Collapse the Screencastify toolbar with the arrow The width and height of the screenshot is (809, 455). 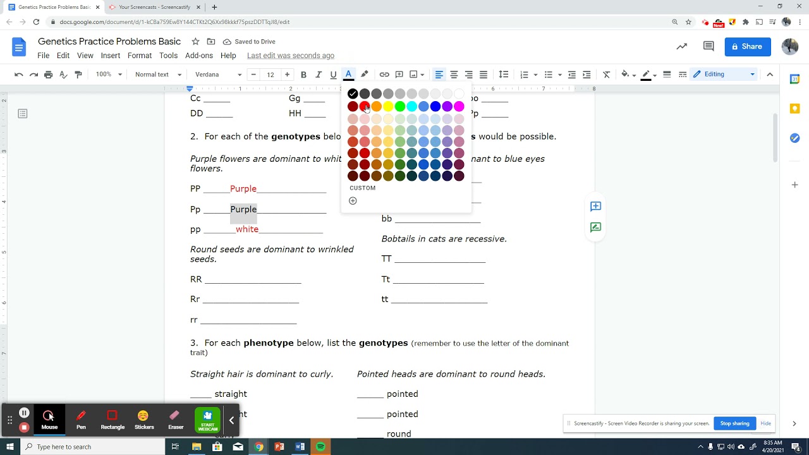pyautogui.click(x=231, y=420)
